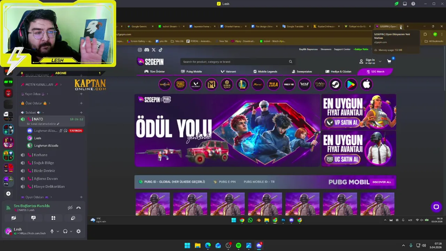
Task: Expand the Yayın Odası category
Action: [34, 94]
